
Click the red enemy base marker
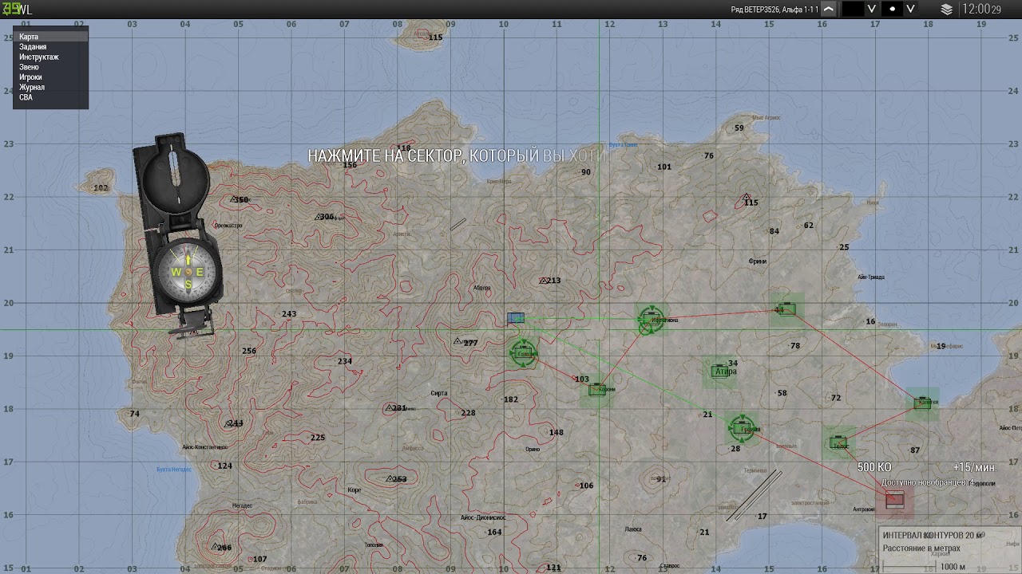[895, 500]
